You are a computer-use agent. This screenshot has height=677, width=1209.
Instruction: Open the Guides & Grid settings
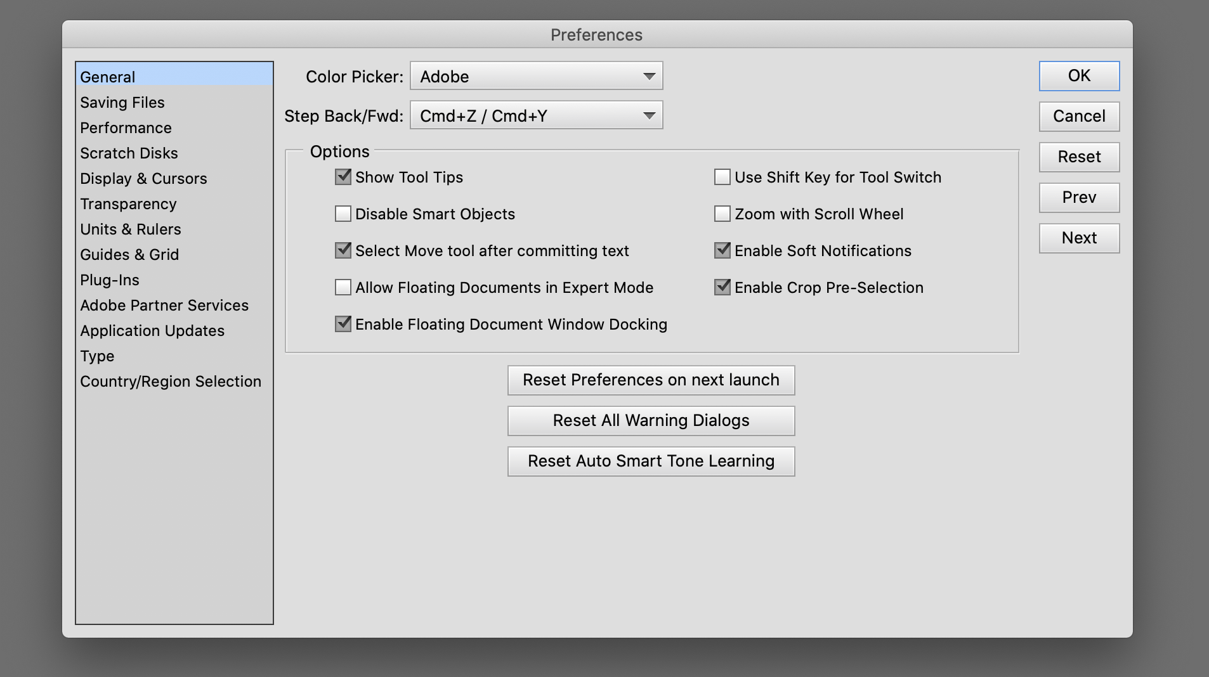(129, 254)
